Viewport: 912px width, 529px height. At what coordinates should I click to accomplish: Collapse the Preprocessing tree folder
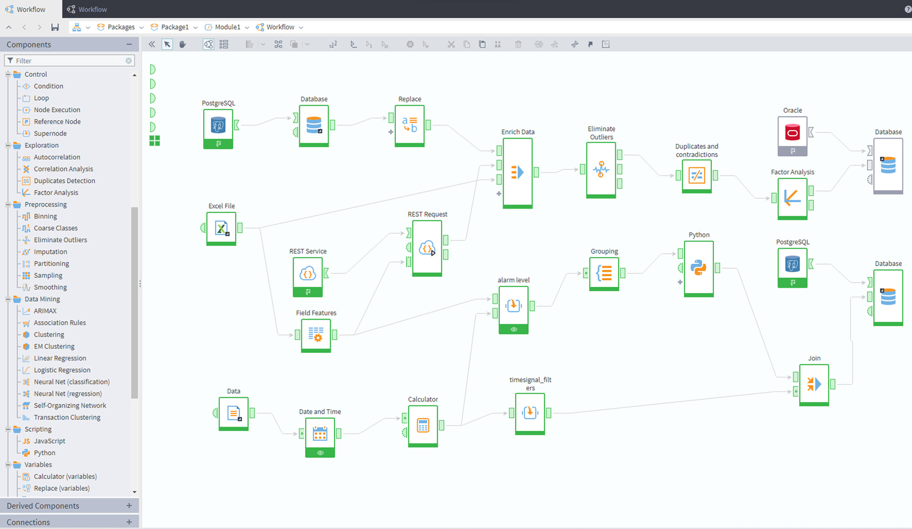tap(8, 205)
